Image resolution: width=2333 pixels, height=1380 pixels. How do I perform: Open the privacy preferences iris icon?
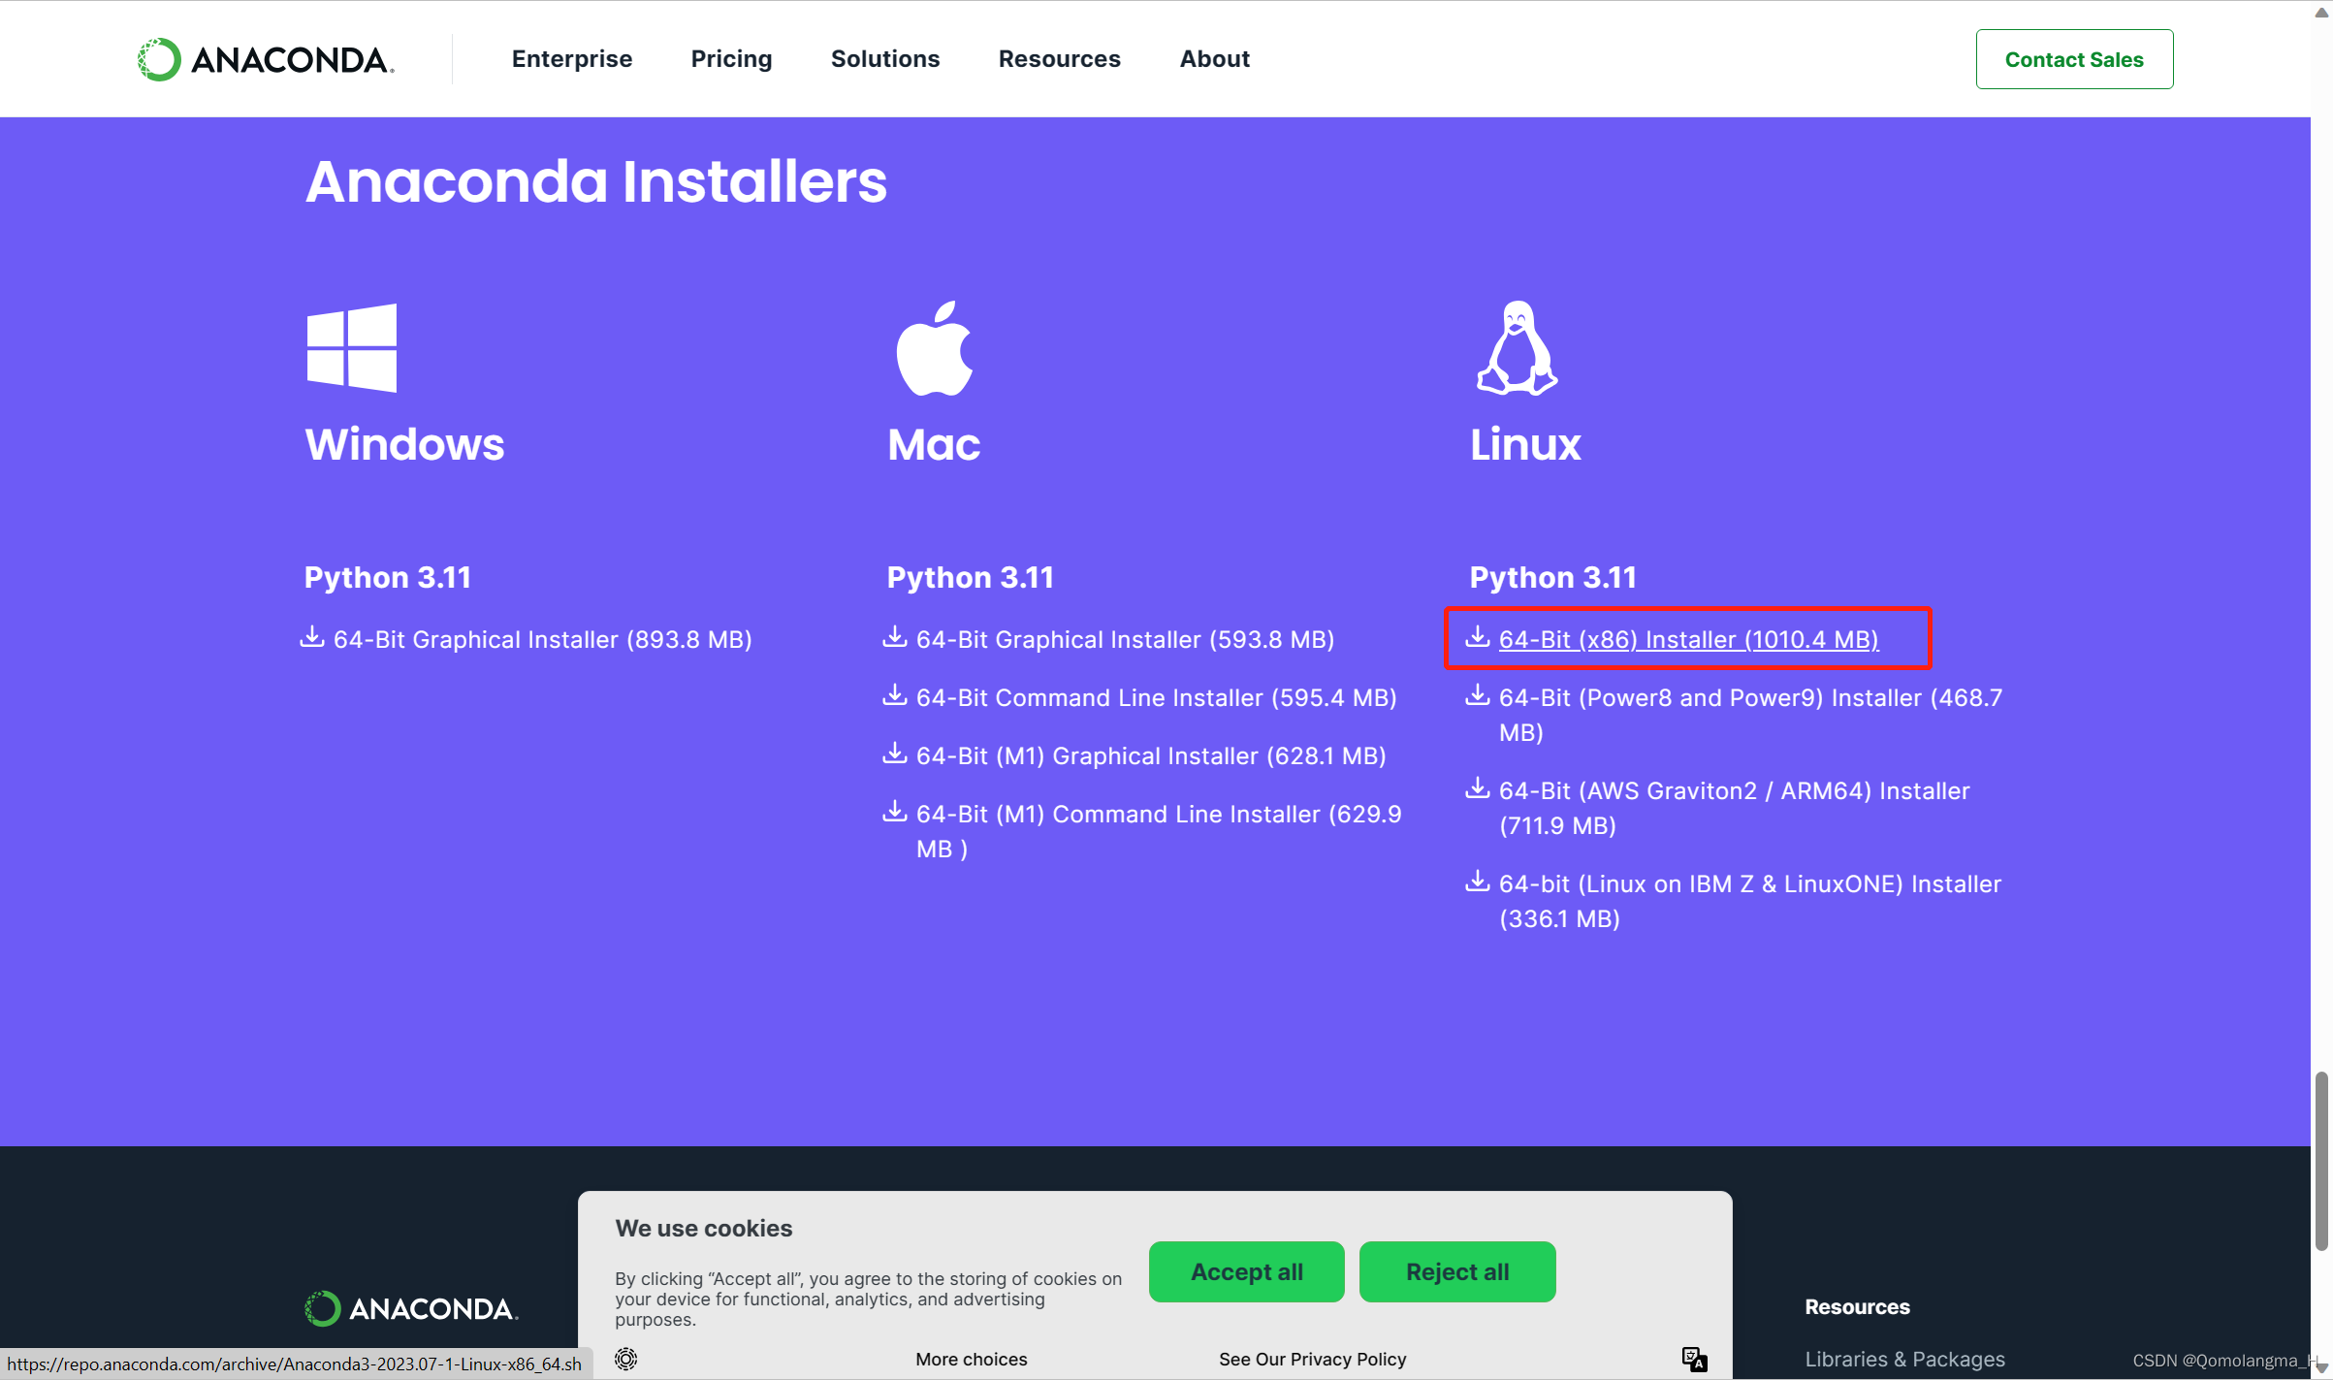tap(625, 1359)
